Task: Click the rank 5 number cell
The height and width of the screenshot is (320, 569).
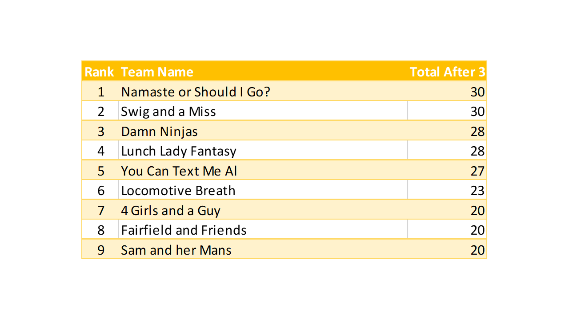Action: pyautogui.click(x=101, y=171)
